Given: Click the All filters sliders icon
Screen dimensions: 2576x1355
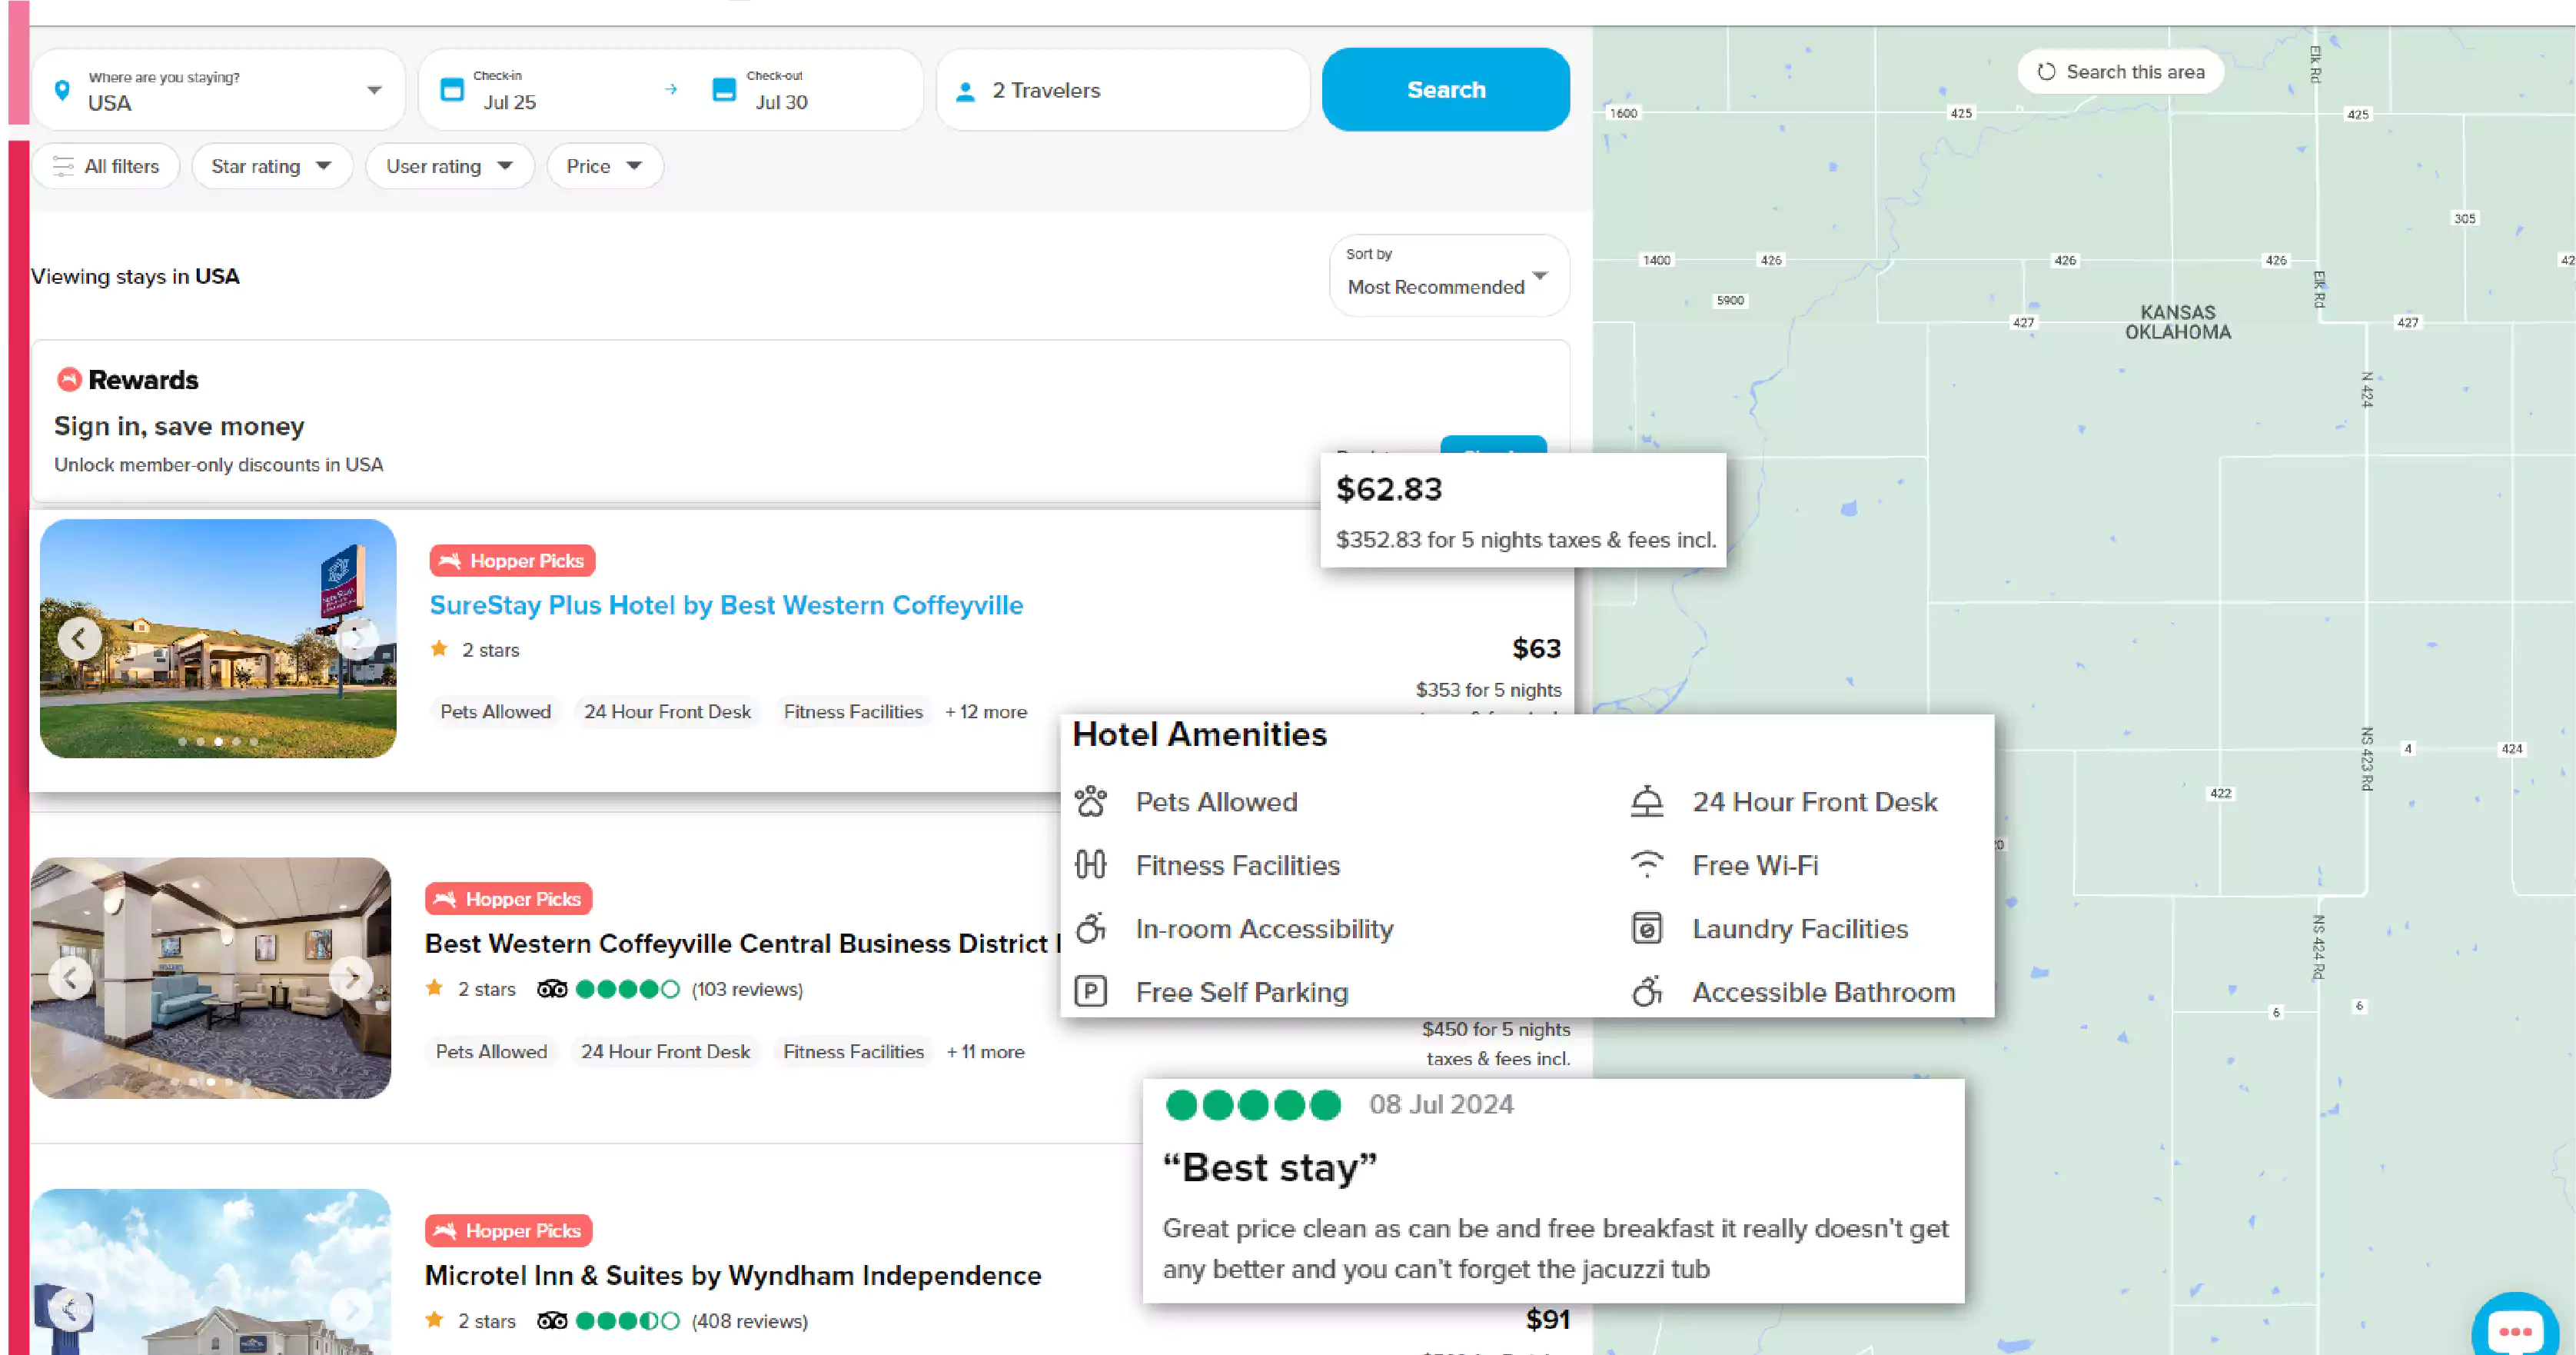Looking at the screenshot, I should [64, 166].
